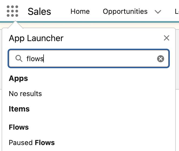Click the popover pointer below waffle icon
The width and height of the screenshot is (179, 151).
[15, 25]
